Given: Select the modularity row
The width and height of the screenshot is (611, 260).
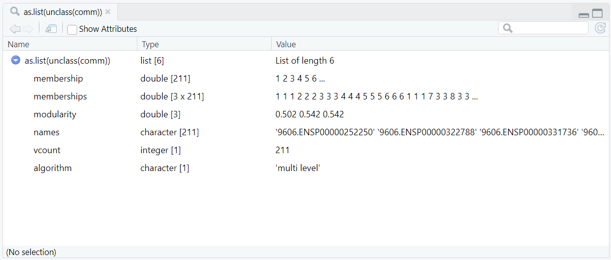Looking at the screenshot, I should point(55,114).
